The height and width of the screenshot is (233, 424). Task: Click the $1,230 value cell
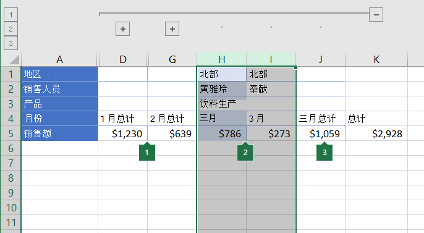coord(123,133)
